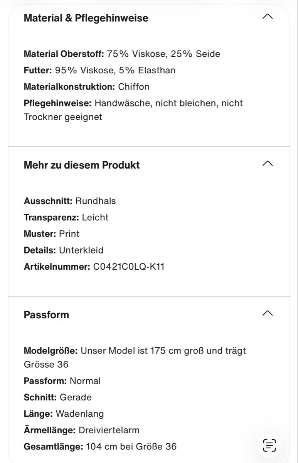The height and width of the screenshot is (463, 298).
Task: Tap the Pflegehinweise Handwäsche text
Action: 133,110
